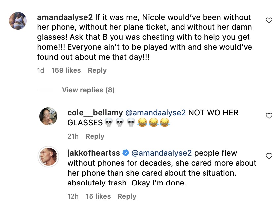This screenshot has width=272, height=205.
Task: Like cole__bellamy's reply with the heart icon
Action: (x=269, y=116)
